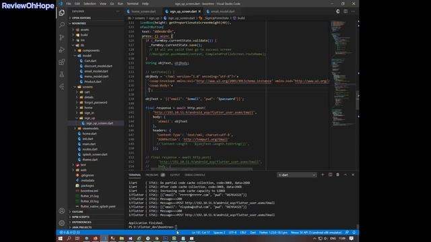Open Source Control view in activity bar
Viewport: 431px width, 242px height.
click(62, 38)
